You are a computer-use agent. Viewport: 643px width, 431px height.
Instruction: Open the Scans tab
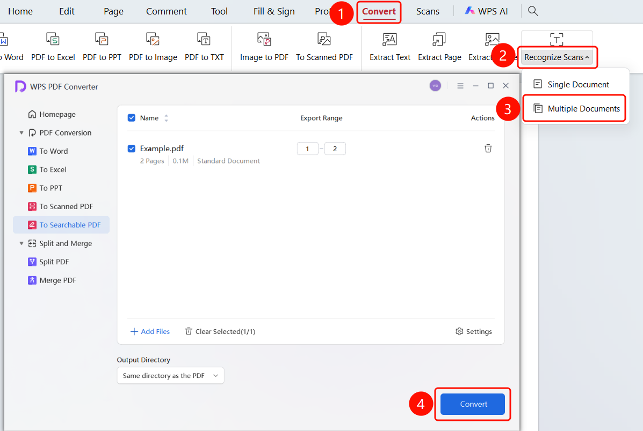pos(427,11)
